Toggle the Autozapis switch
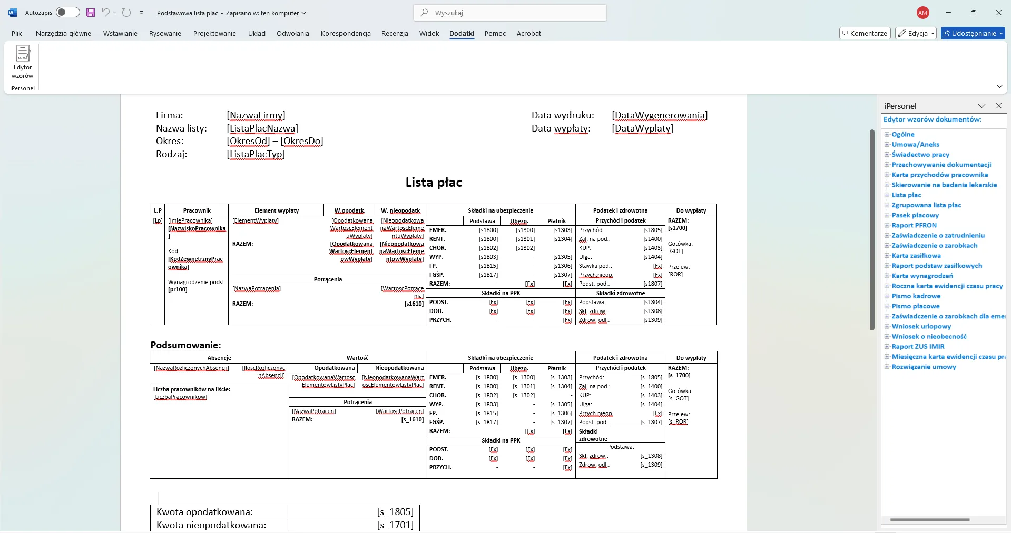Viewport: 1011px width, 533px height. click(67, 13)
